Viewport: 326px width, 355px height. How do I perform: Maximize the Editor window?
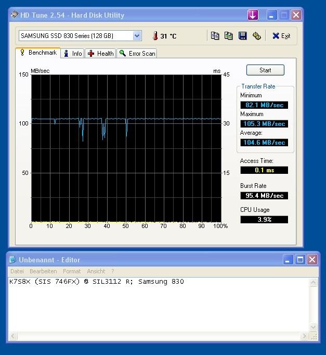[300, 259]
